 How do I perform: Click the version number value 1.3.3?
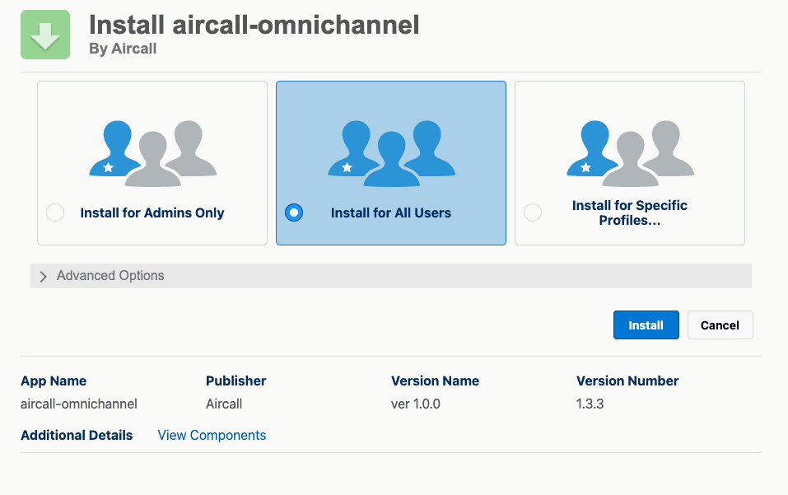(x=590, y=404)
